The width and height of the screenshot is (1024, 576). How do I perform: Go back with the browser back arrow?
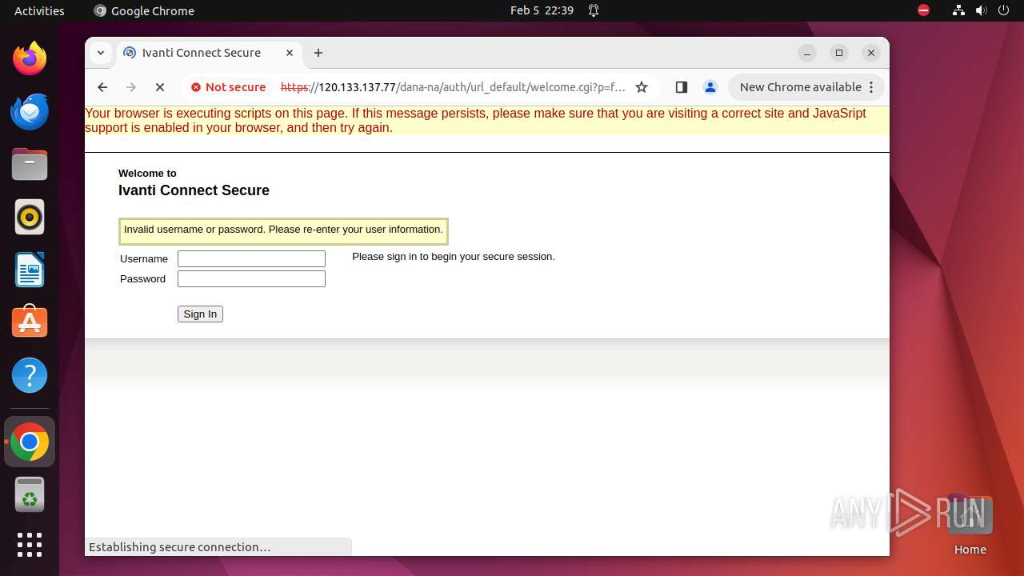pos(102,87)
